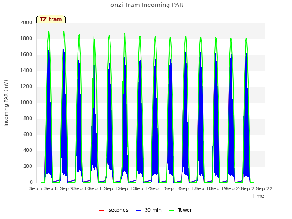Click the 1600 y-axis tick label
This screenshot has width=292, height=219.
point(26,55)
